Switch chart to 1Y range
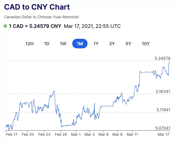 click(96, 44)
